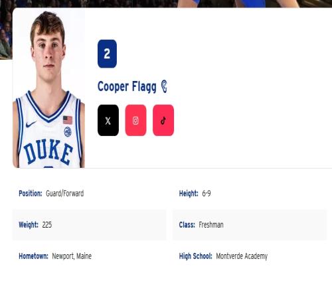Click the player headshot photo
Image resolution: width=332 pixels, height=292 pixels.
click(x=48, y=88)
